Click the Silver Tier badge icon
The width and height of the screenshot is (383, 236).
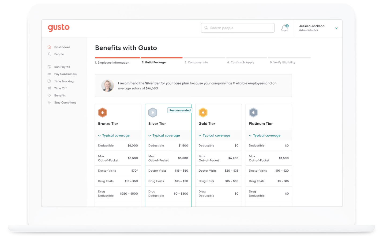pyautogui.click(x=153, y=113)
